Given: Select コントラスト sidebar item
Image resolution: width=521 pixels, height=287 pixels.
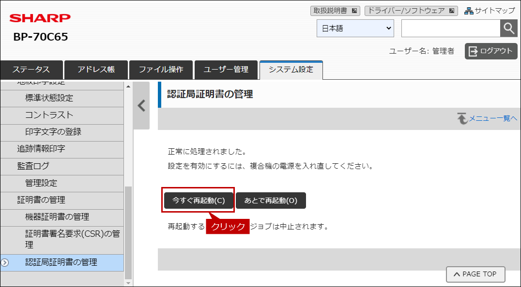Looking at the screenshot, I should [62, 115].
